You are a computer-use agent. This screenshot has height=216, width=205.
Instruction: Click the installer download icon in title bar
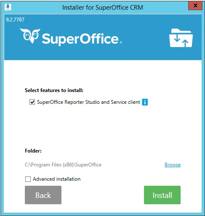coord(8,7)
